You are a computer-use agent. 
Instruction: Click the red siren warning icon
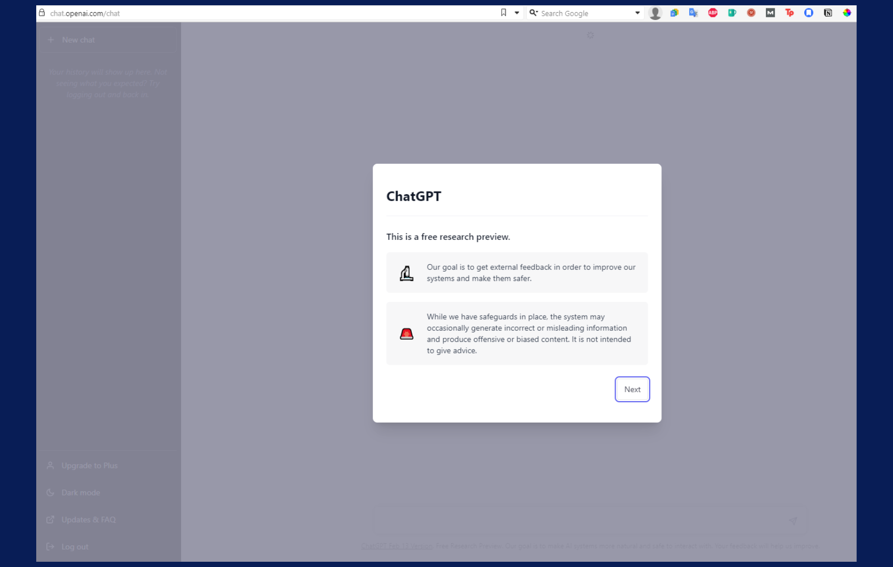point(407,334)
